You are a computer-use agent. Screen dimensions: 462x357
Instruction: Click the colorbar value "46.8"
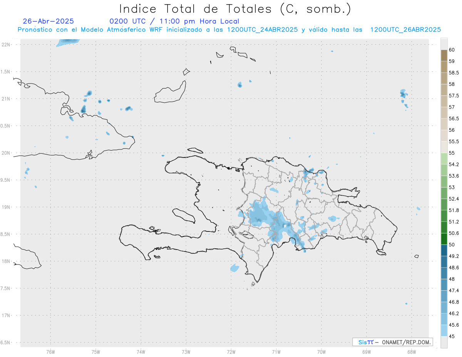click(454, 302)
